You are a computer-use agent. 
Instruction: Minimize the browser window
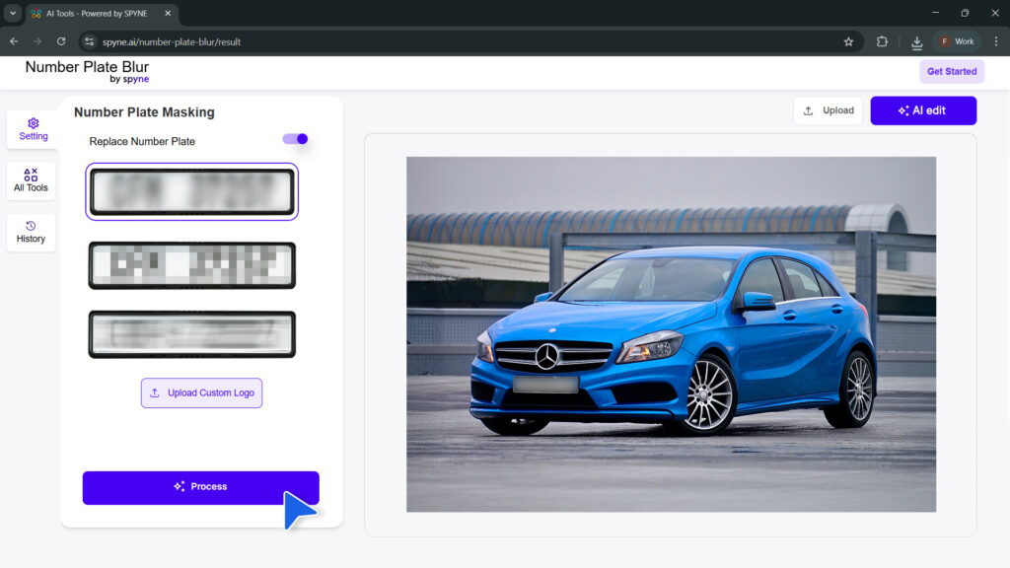tap(935, 13)
